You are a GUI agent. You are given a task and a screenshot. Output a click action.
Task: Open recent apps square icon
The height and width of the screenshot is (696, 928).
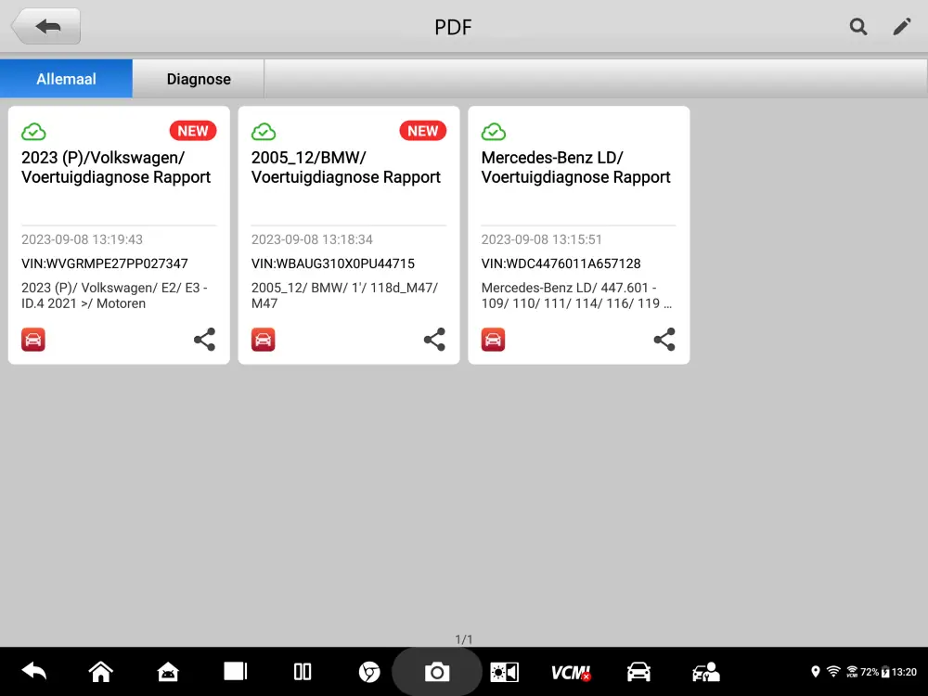pos(236,672)
